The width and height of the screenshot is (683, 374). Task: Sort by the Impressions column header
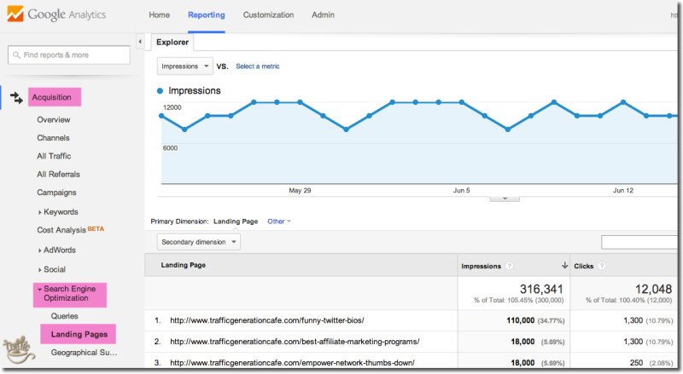pos(481,266)
